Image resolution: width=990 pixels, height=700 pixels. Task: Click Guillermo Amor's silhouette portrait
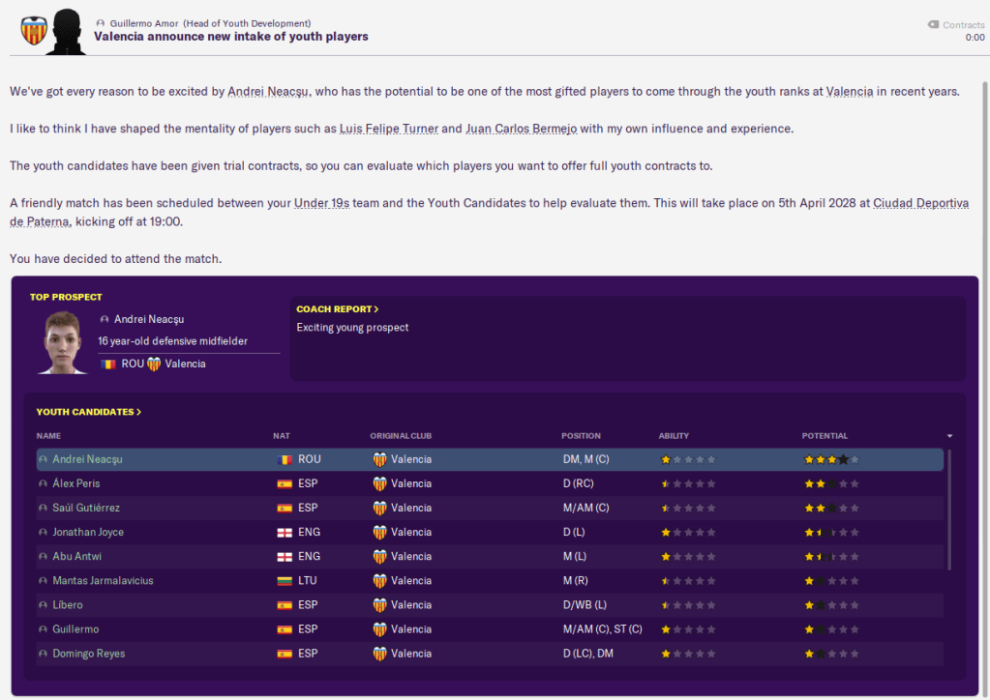coord(68,30)
